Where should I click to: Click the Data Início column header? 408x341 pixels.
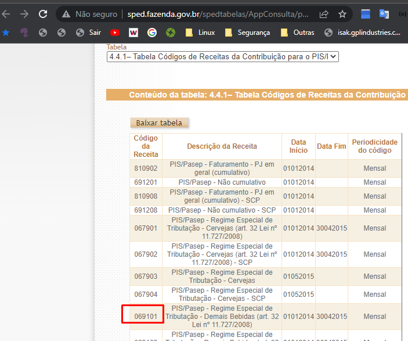[298, 146]
